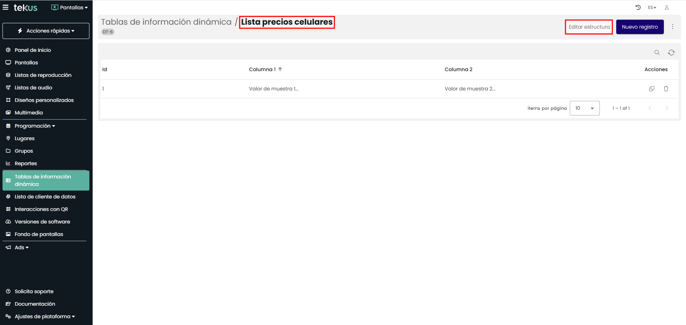Go to Listas de reproducción
The image size is (686, 325).
pyautogui.click(x=43, y=75)
